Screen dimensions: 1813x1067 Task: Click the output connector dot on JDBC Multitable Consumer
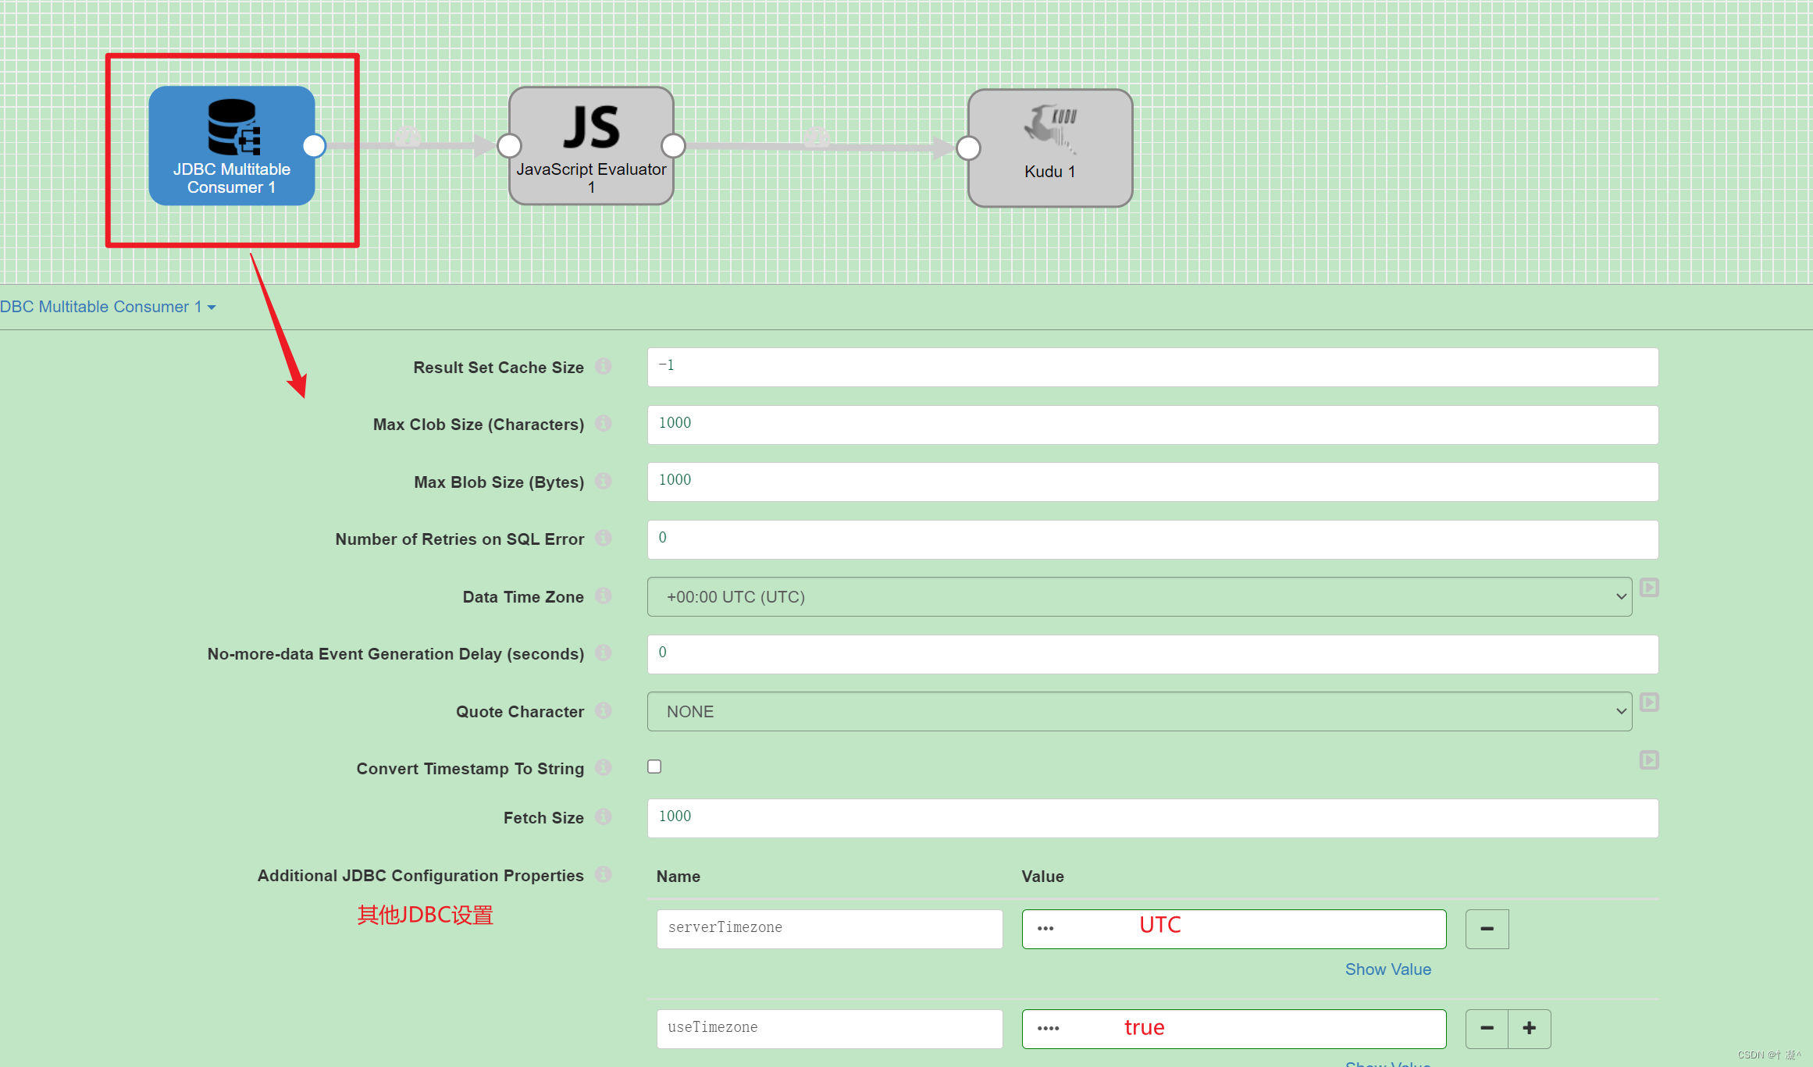pos(315,145)
